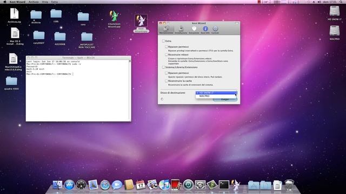The height and width of the screenshot is (194, 346).
Task: Open the Extra menu in menu bar
Action: (54, 2)
